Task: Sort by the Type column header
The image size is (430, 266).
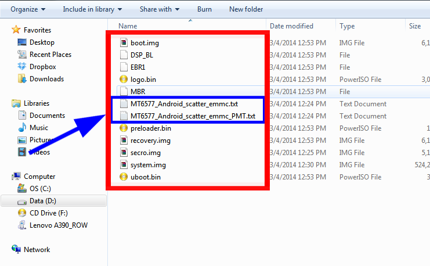Action: (x=347, y=26)
